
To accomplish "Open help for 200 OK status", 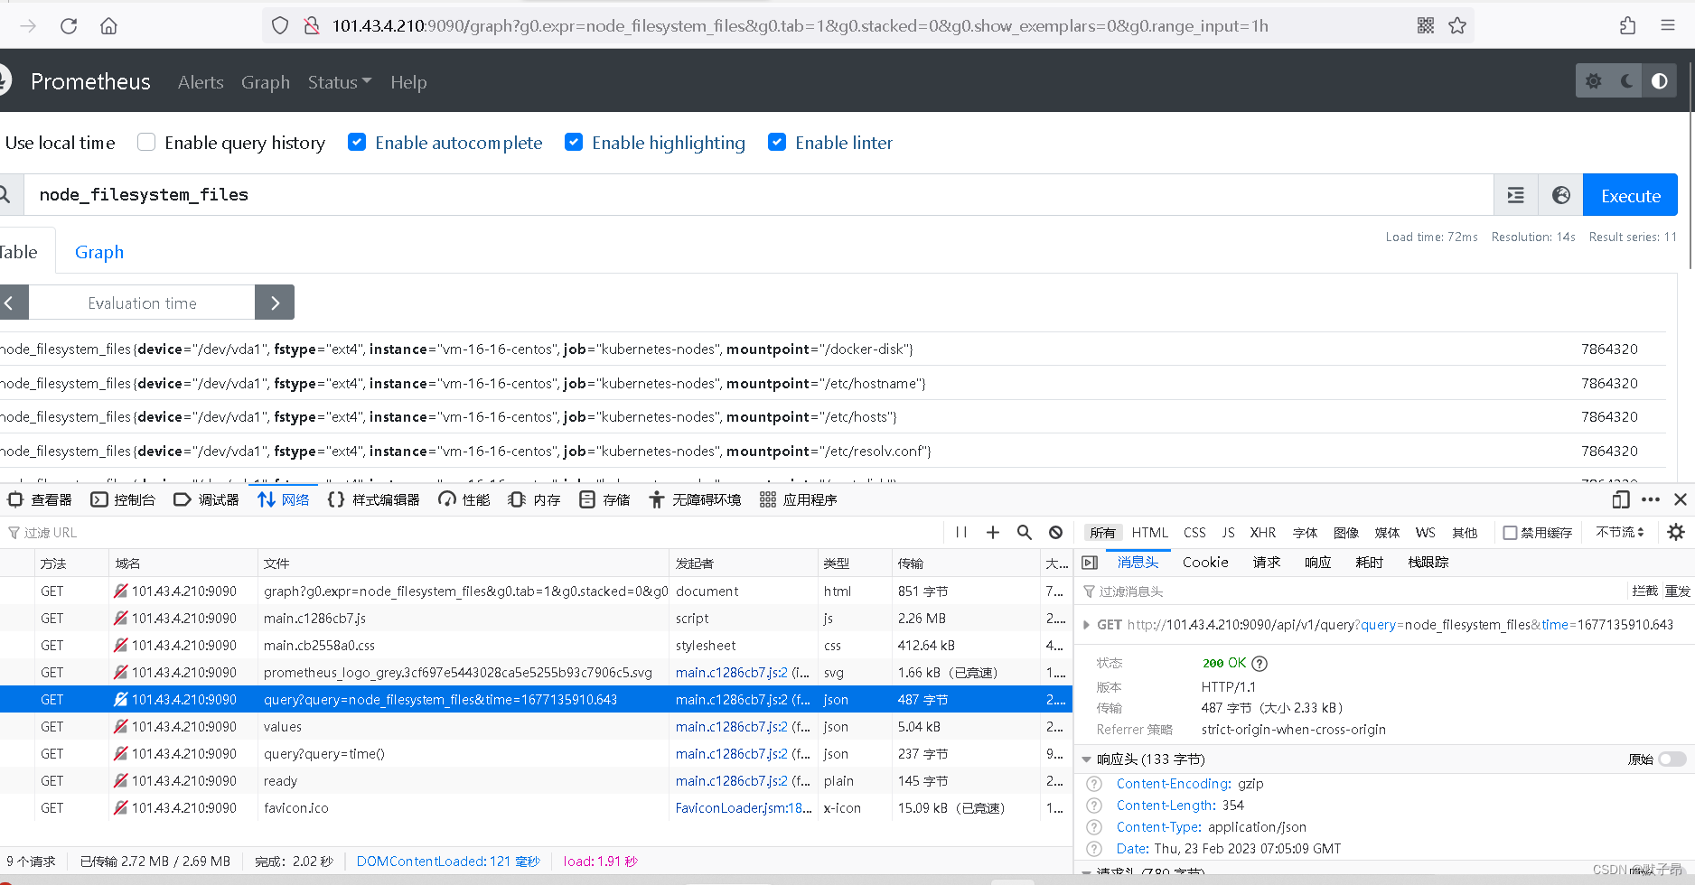I will (1260, 664).
